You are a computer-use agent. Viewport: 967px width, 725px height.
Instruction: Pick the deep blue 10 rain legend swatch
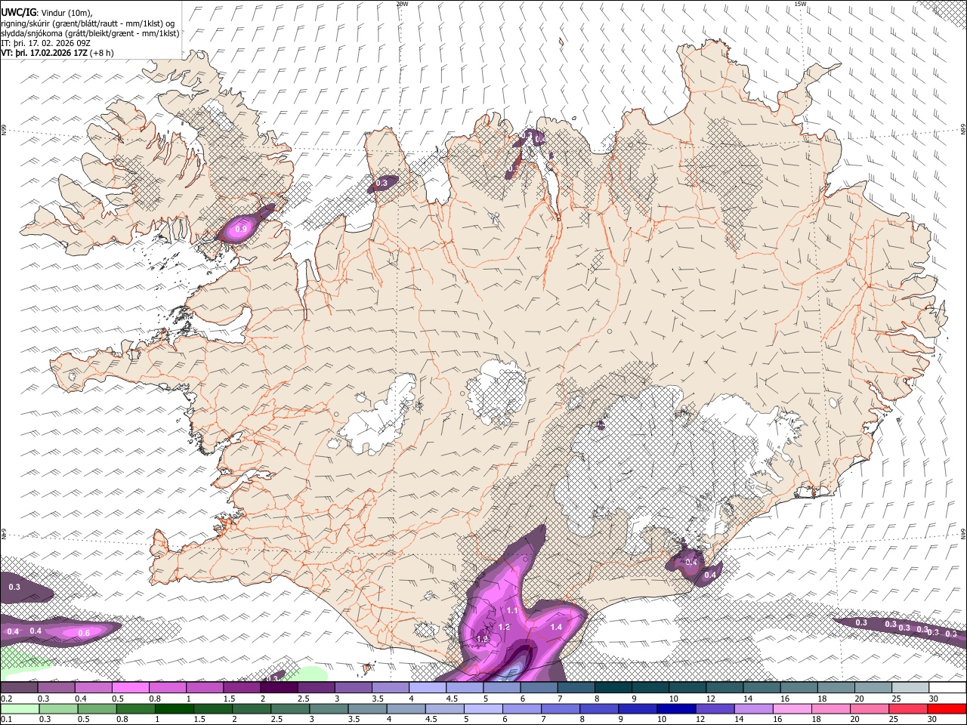pyautogui.click(x=675, y=708)
